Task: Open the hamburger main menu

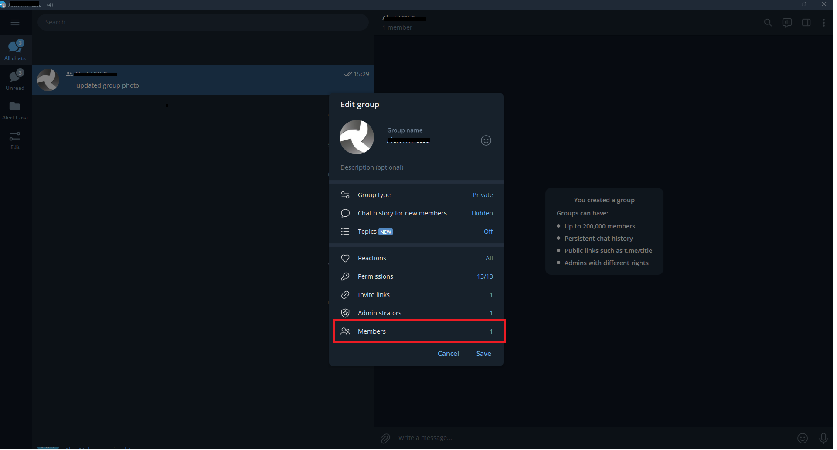Action: pyautogui.click(x=15, y=22)
